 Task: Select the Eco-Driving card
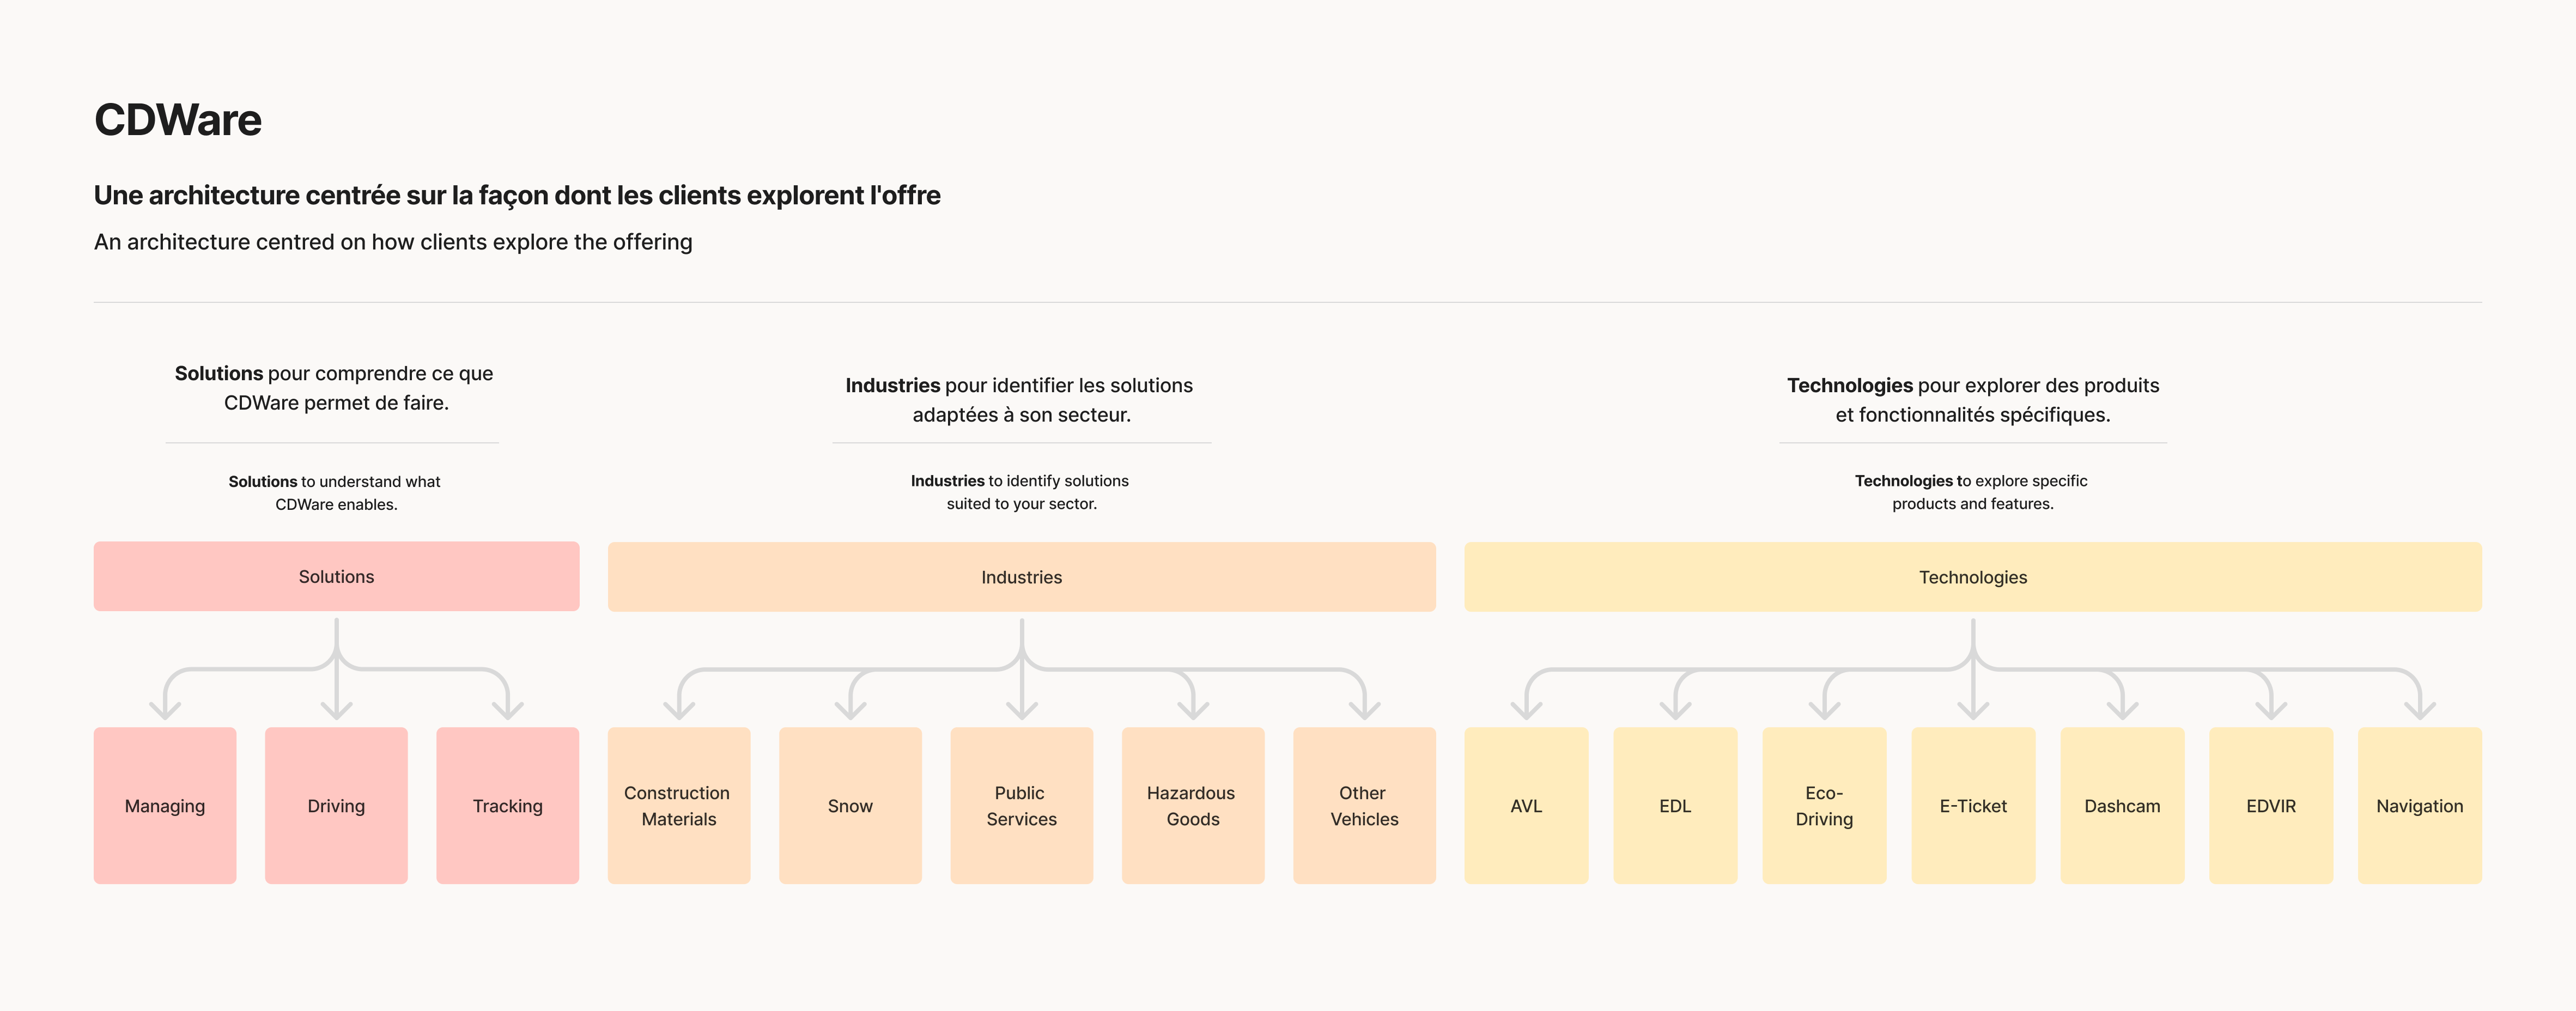click(x=1824, y=805)
